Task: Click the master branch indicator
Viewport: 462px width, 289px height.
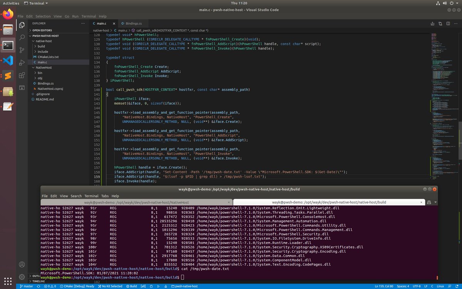Action: click(26, 286)
